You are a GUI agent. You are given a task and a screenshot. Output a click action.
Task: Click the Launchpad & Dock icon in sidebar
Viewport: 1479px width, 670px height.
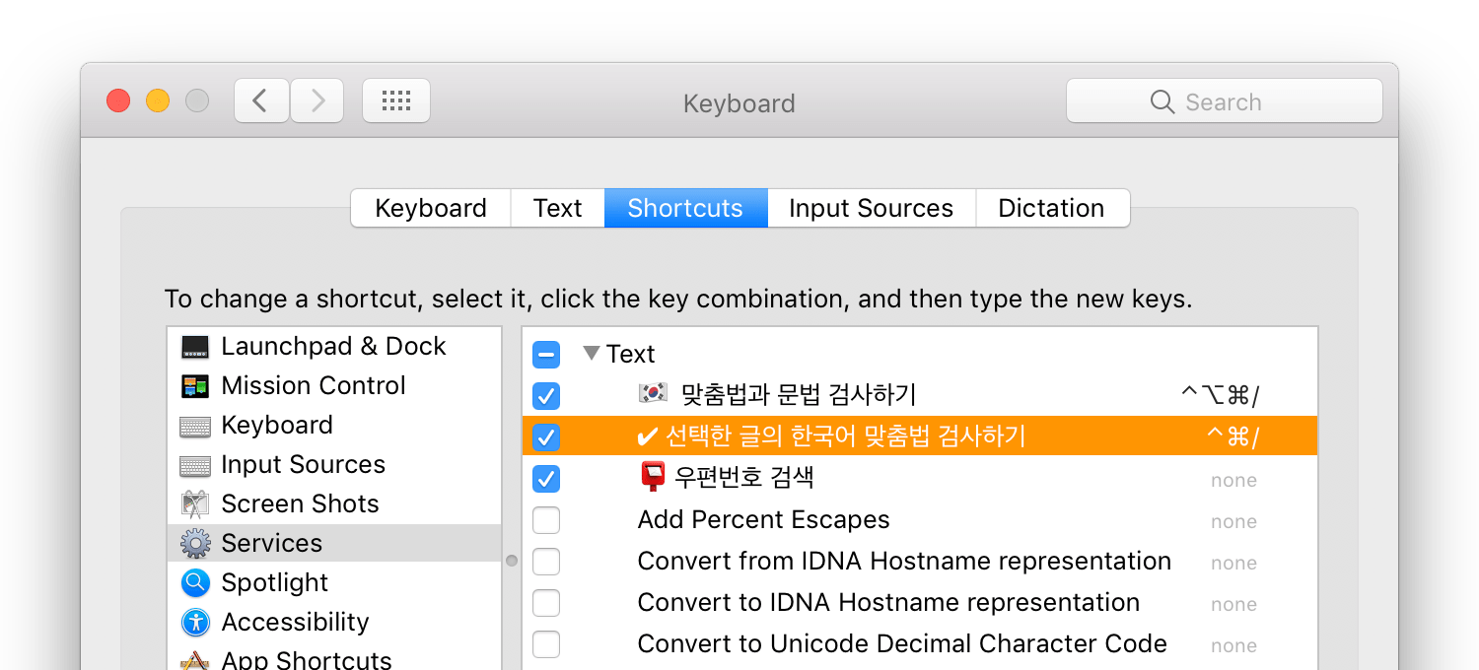[195, 347]
